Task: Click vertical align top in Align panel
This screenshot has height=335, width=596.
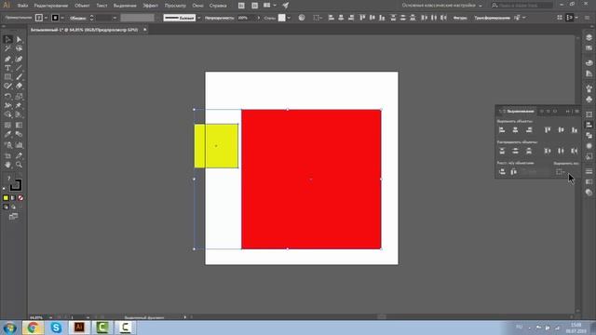Action: [548, 130]
